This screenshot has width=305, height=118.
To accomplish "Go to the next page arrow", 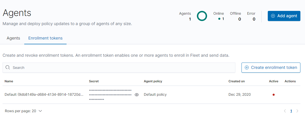I will click(297, 111).
